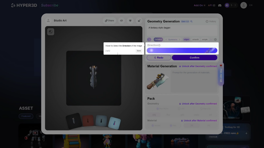The width and height of the screenshot is (264, 148).
Task: Click Direction help question mark
Action: pos(159,45)
